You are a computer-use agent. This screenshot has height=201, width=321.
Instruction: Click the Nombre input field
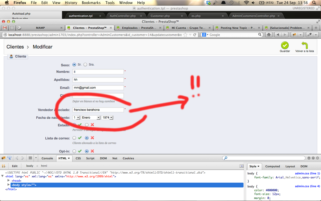(98, 72)
